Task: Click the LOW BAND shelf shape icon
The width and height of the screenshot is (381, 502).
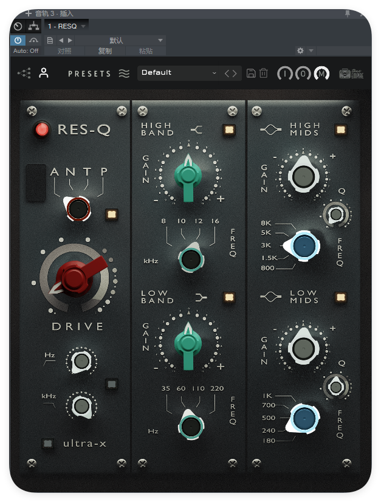Action: point(201,297)
